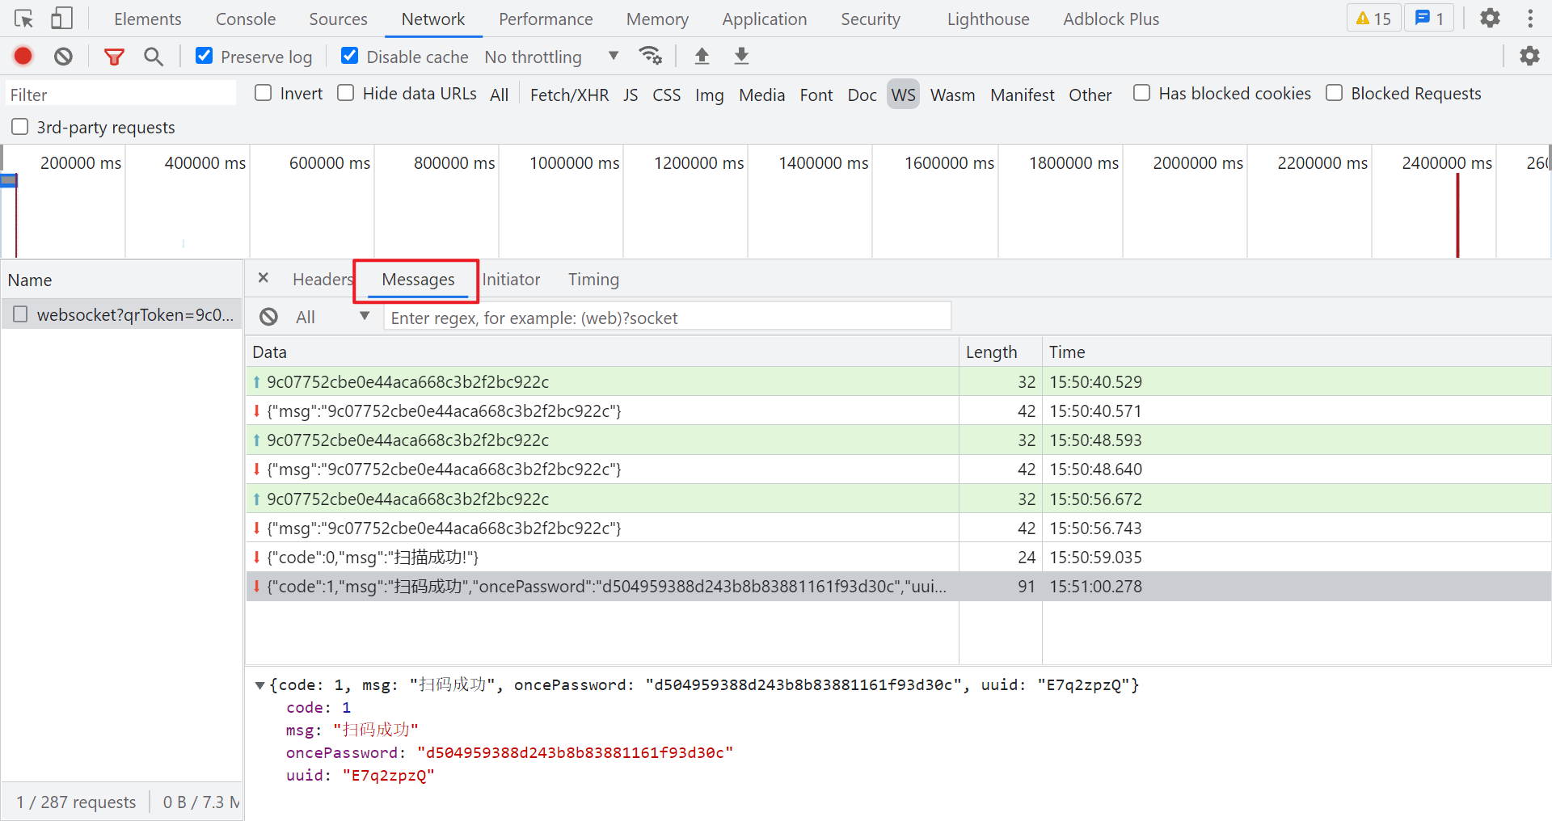This screenshot has width=1552, height=821.
Task: Check Blocked Requests
Action: (x=1334, y=93)
